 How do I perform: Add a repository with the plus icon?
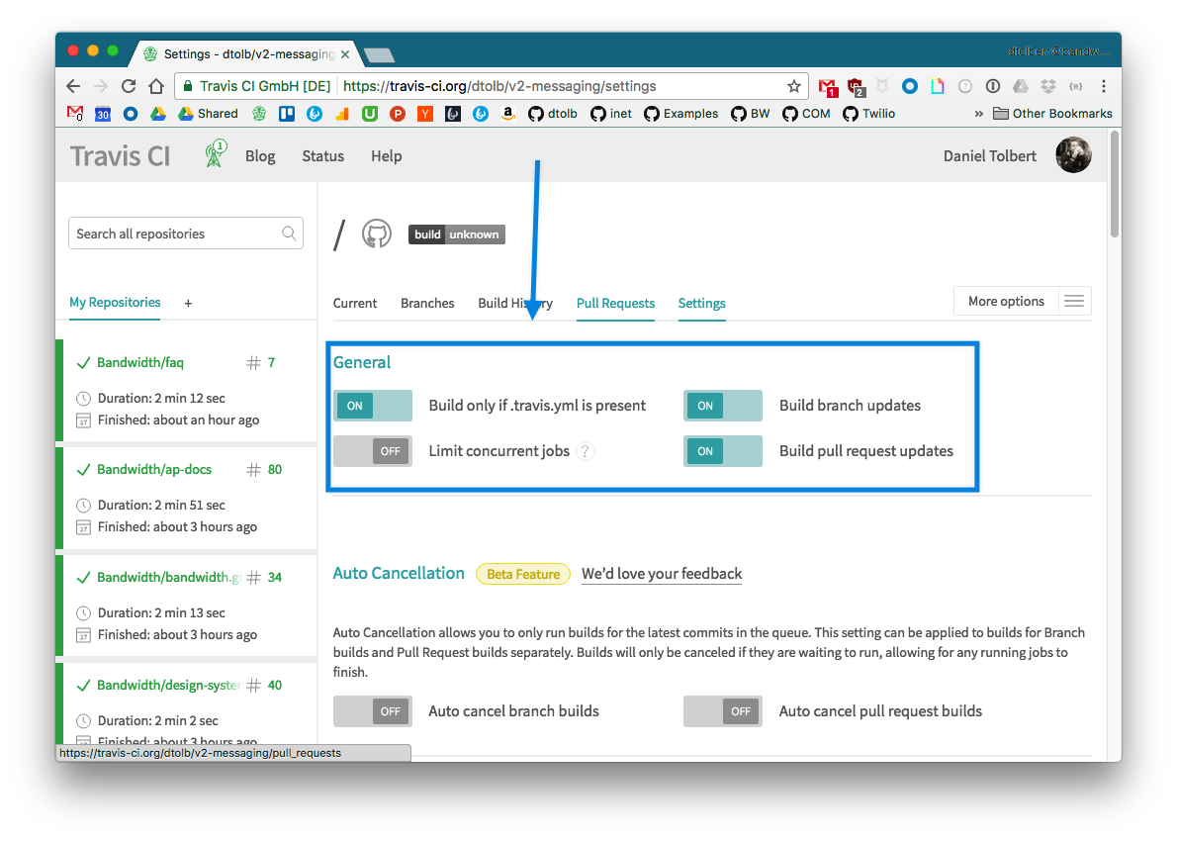click(x=188, y=303)
